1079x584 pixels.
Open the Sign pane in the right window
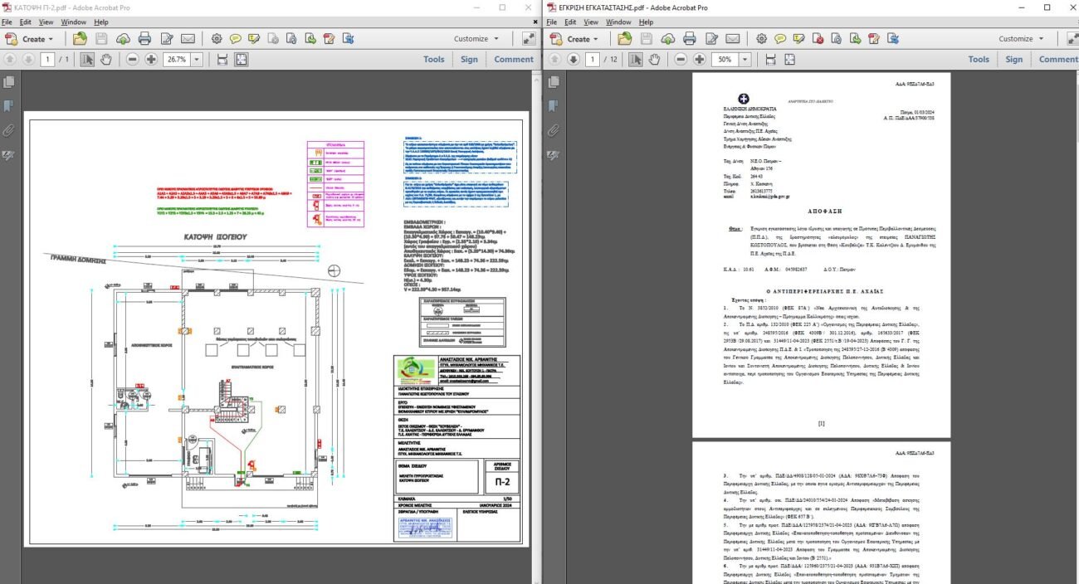tap(1014, 60)
